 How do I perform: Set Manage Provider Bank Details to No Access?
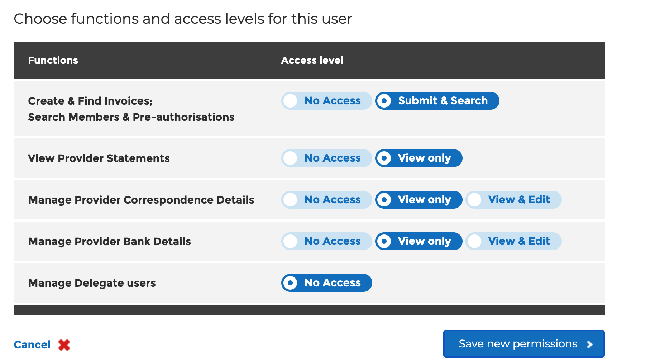point(326,241)
